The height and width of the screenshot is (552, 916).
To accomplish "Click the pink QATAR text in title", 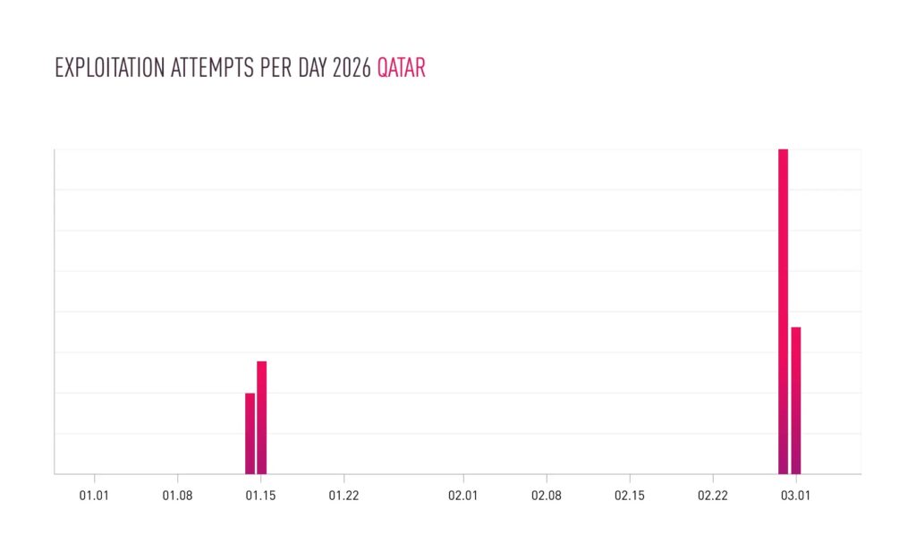I will [401, 69].
